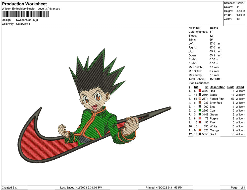Click the Red color swatch in row 1
This screenshot has width=247, height=190.
click(200, 91)
